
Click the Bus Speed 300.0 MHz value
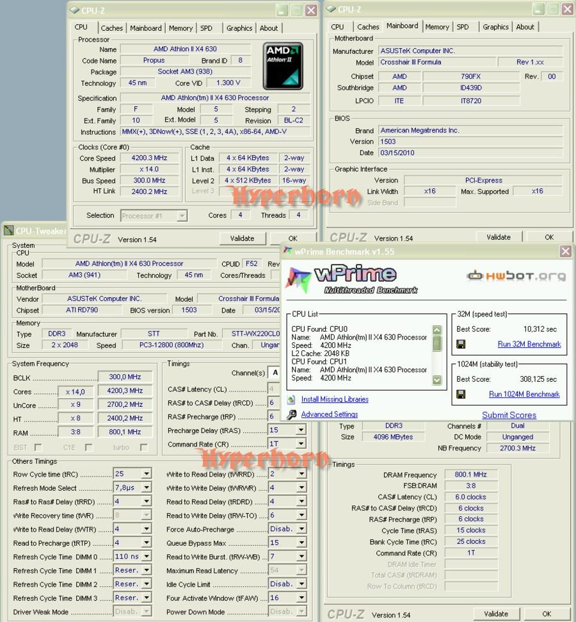coord(149,181)
